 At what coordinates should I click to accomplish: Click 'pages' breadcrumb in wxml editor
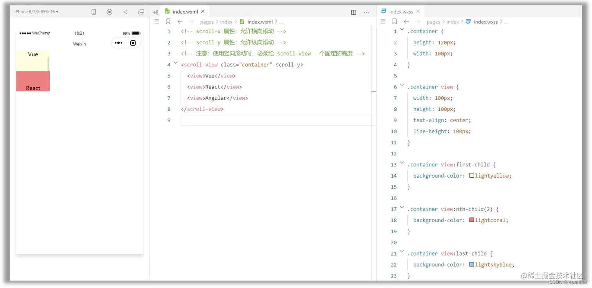pyautogui.click(x=207, y=22)
